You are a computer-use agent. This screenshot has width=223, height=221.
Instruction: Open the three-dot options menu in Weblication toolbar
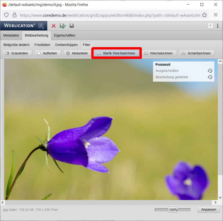(218, 26)
